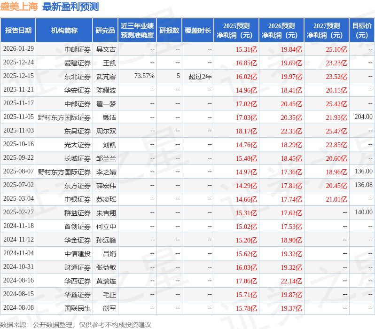Open 国联民生 institution in last row

[78, 308]
